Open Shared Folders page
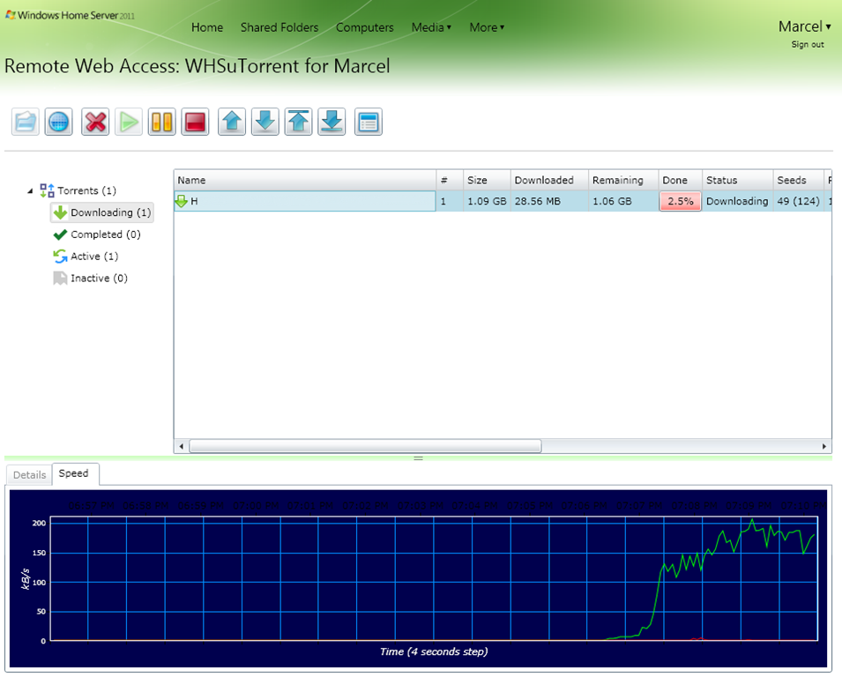This screenshot has width=842, height=677. pyautogui.click(x=279, y=27)
